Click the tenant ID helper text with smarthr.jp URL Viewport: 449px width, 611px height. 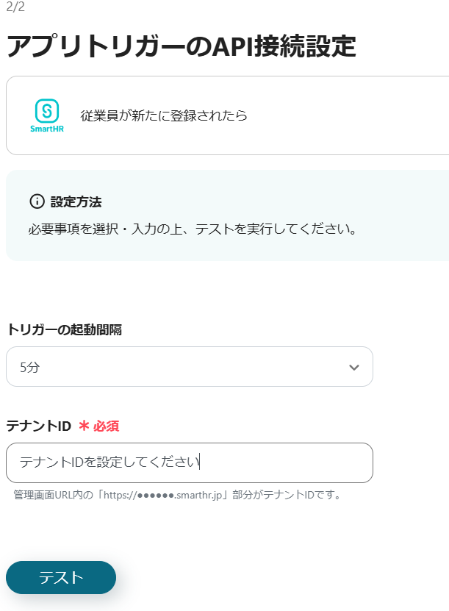tap(178, 495)
